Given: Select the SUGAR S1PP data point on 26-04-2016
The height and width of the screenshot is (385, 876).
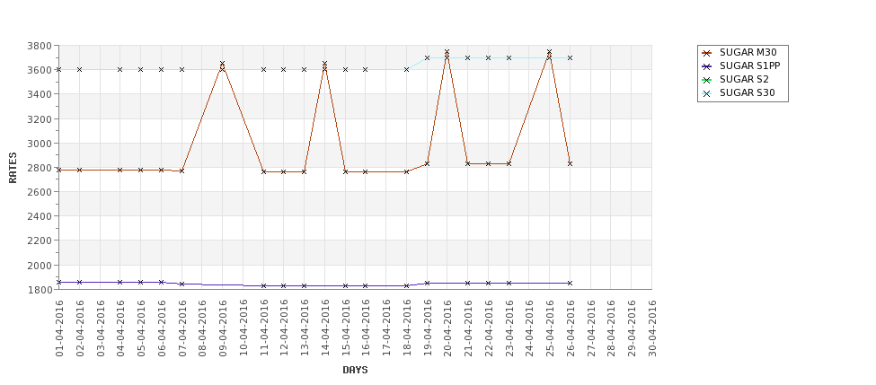Looking at the screenshot, I should pos(570,284).
